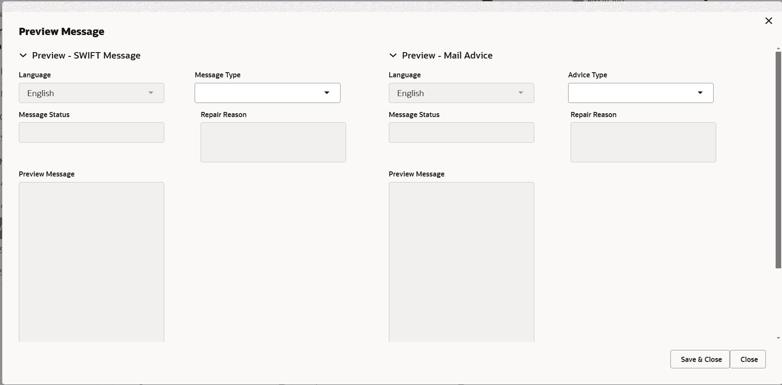Viewport: 782px width, 385px height.
Task: Click the SWIFT Preview Message text area
Action: (x=92, y=262)
